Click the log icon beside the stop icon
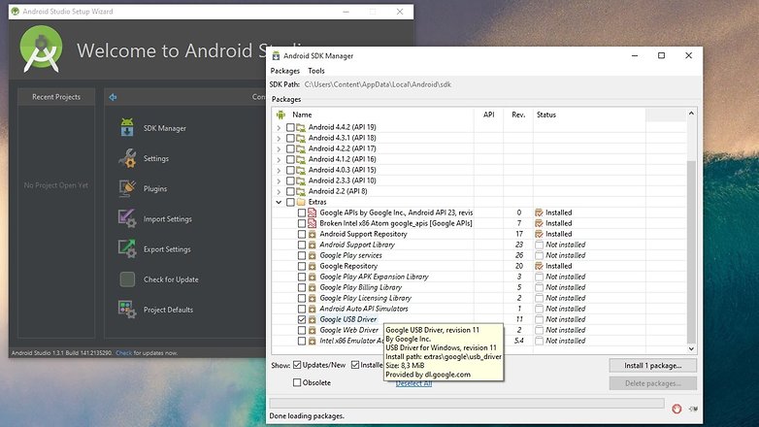759x427 pixels. (x=693, y=410)
